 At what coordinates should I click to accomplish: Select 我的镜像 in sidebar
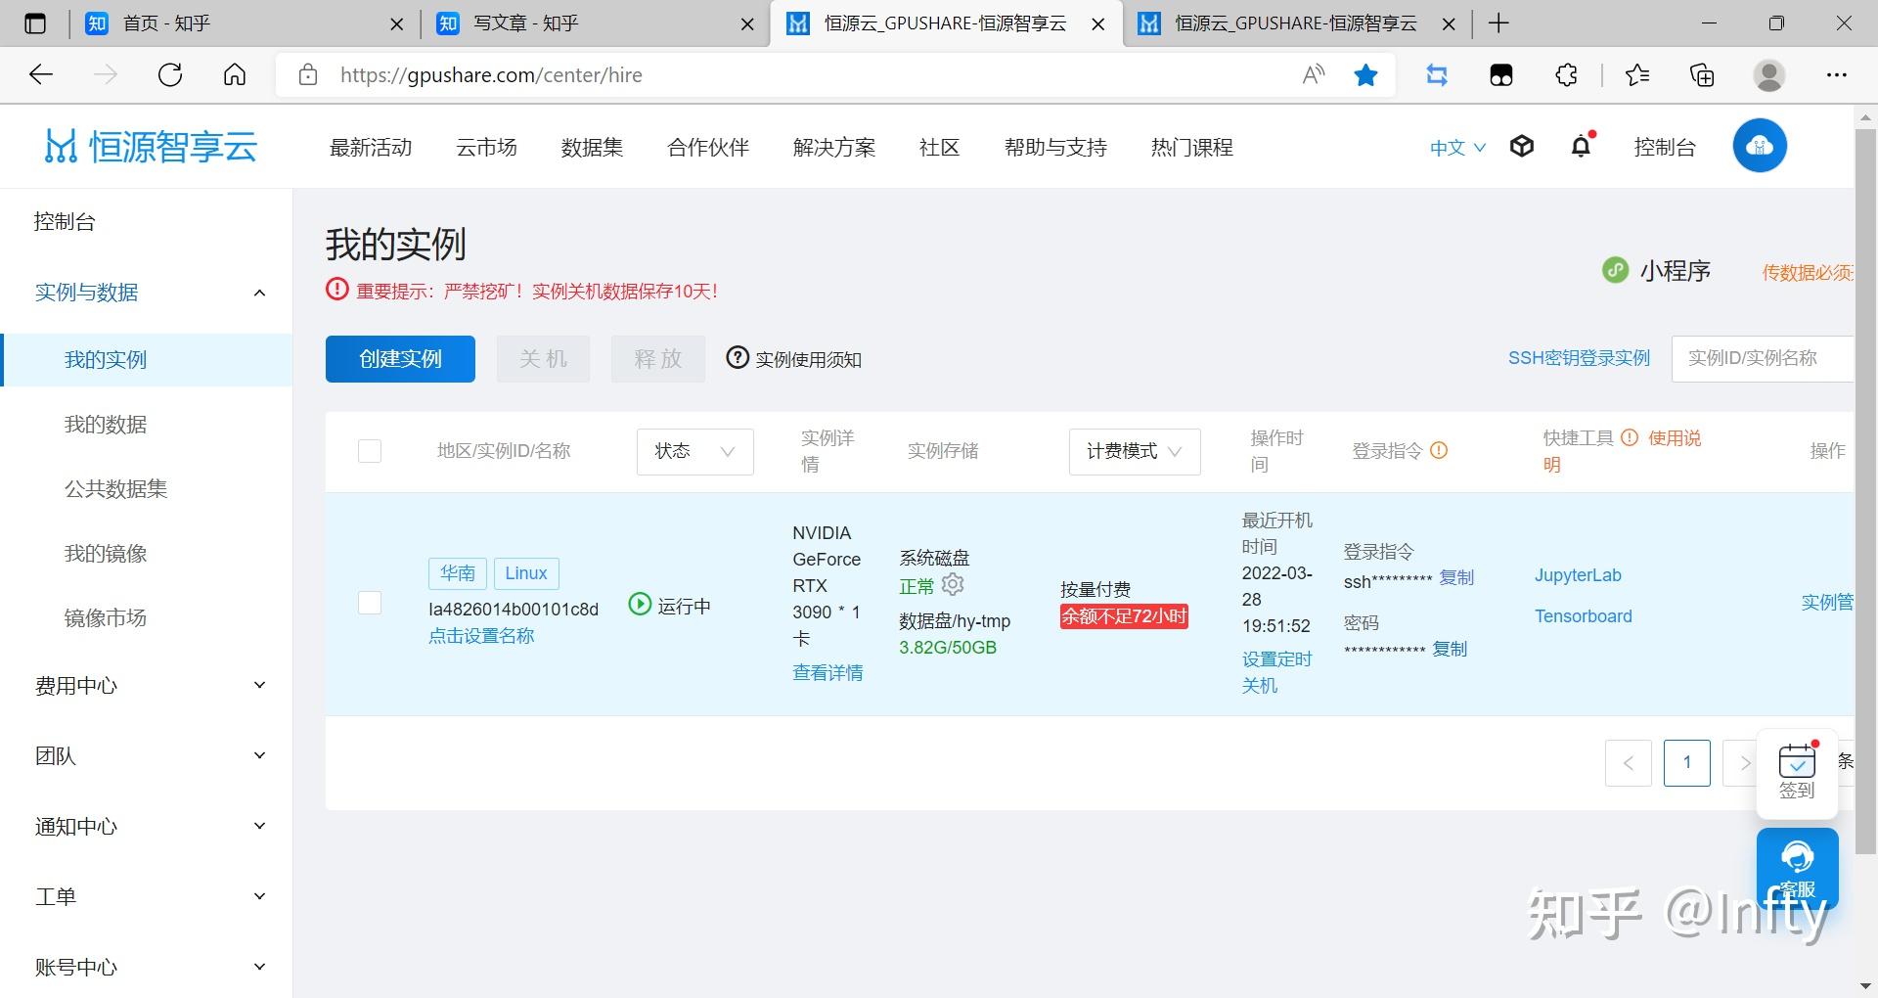(106, 554)
